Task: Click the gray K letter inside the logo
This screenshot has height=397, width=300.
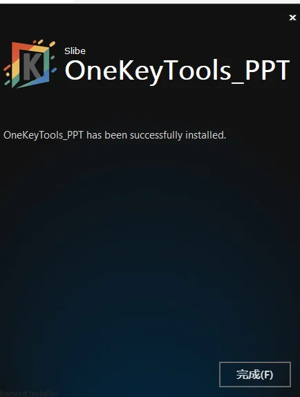Action: (x=32, y=67)
